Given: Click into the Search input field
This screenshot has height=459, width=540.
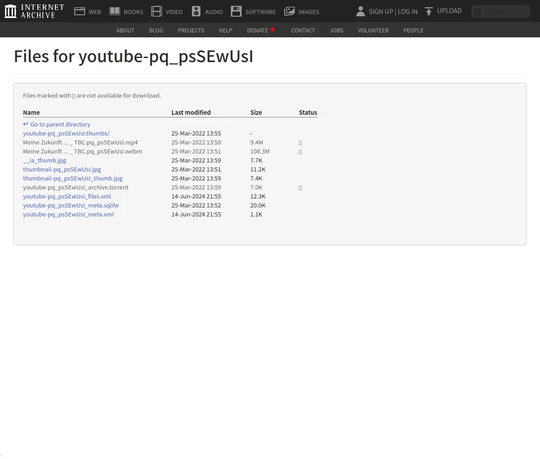Looking at the screenshot, I should (501, 11).
